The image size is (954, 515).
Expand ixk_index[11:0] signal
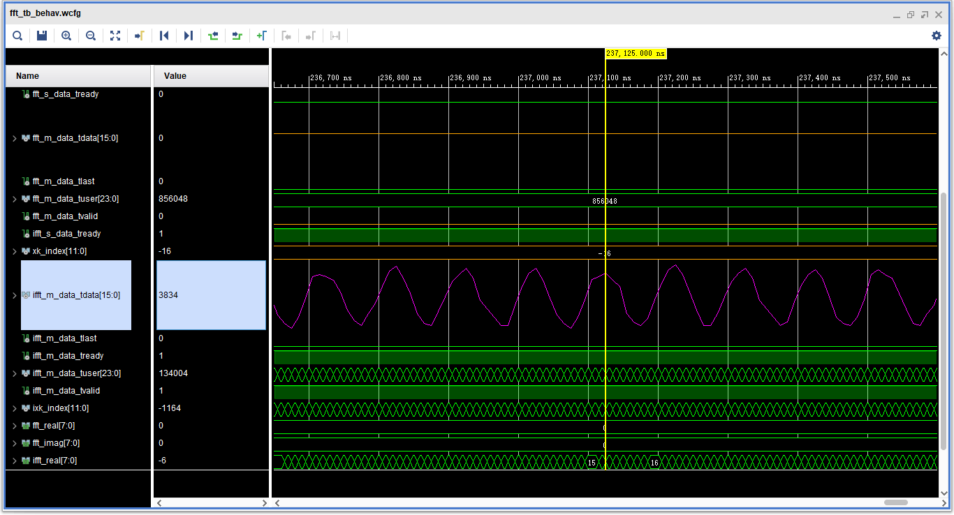click(15, 408)
